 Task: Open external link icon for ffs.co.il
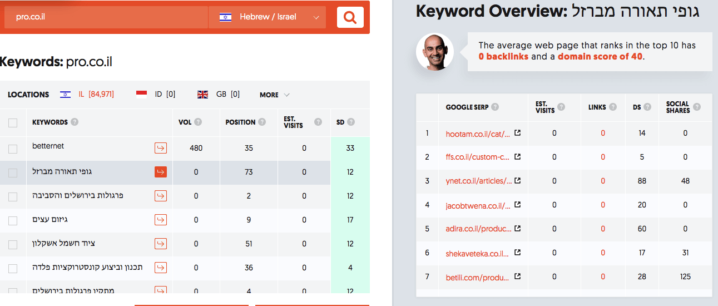[x=517, y=157]
